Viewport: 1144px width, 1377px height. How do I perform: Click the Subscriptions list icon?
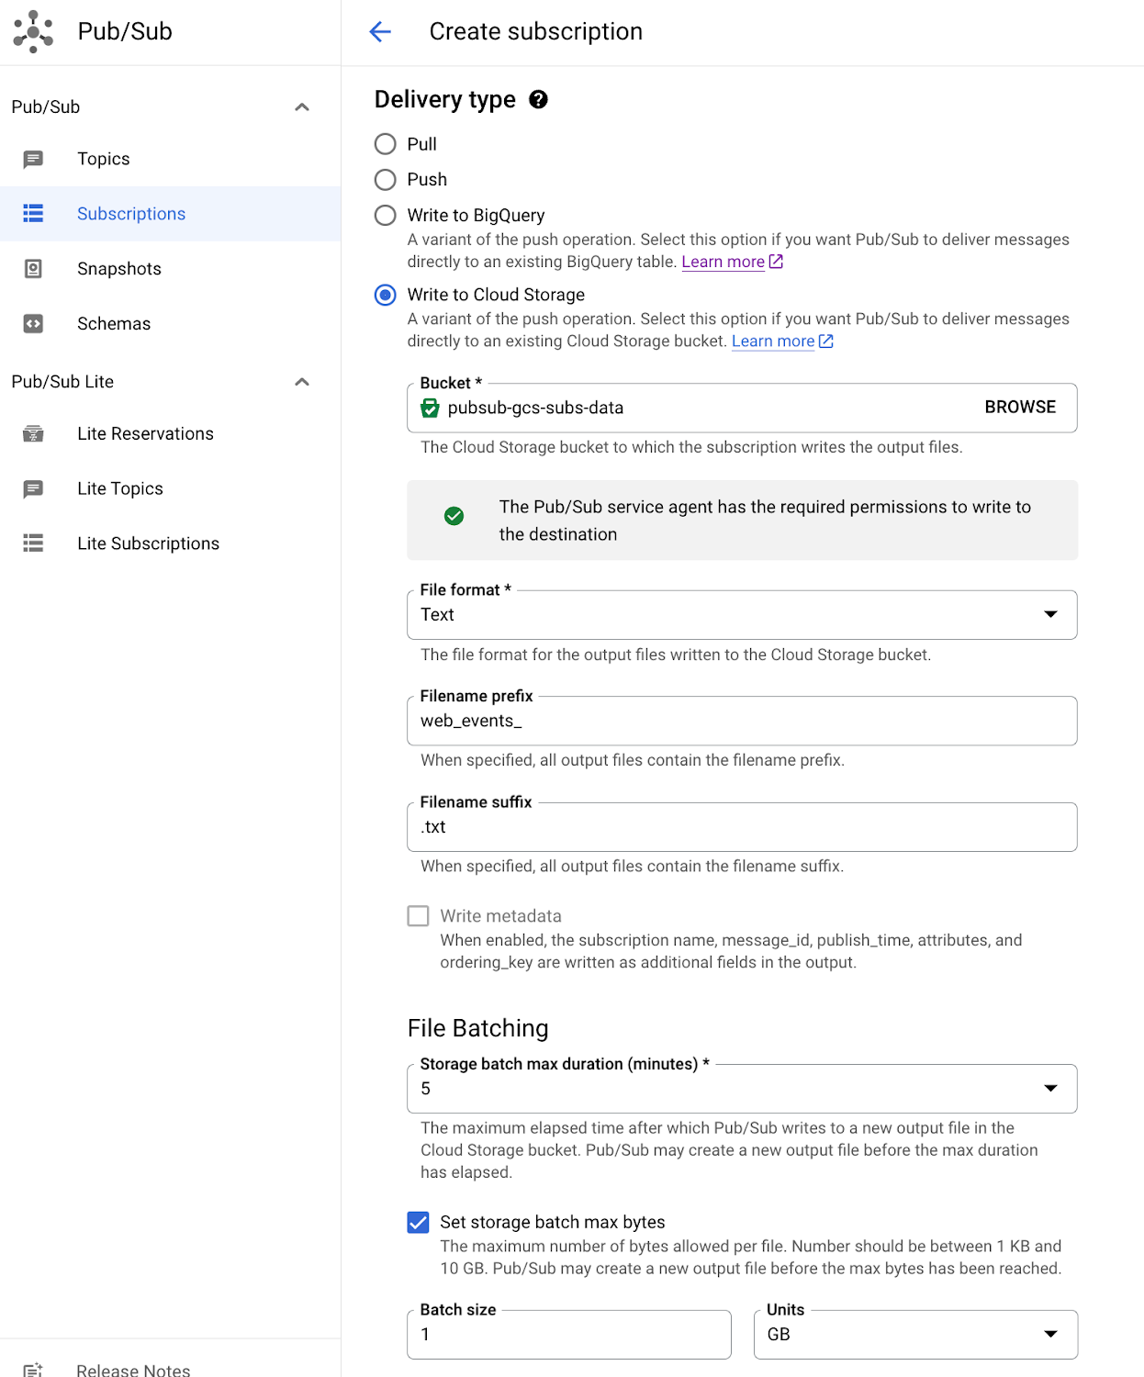point(33,214)
